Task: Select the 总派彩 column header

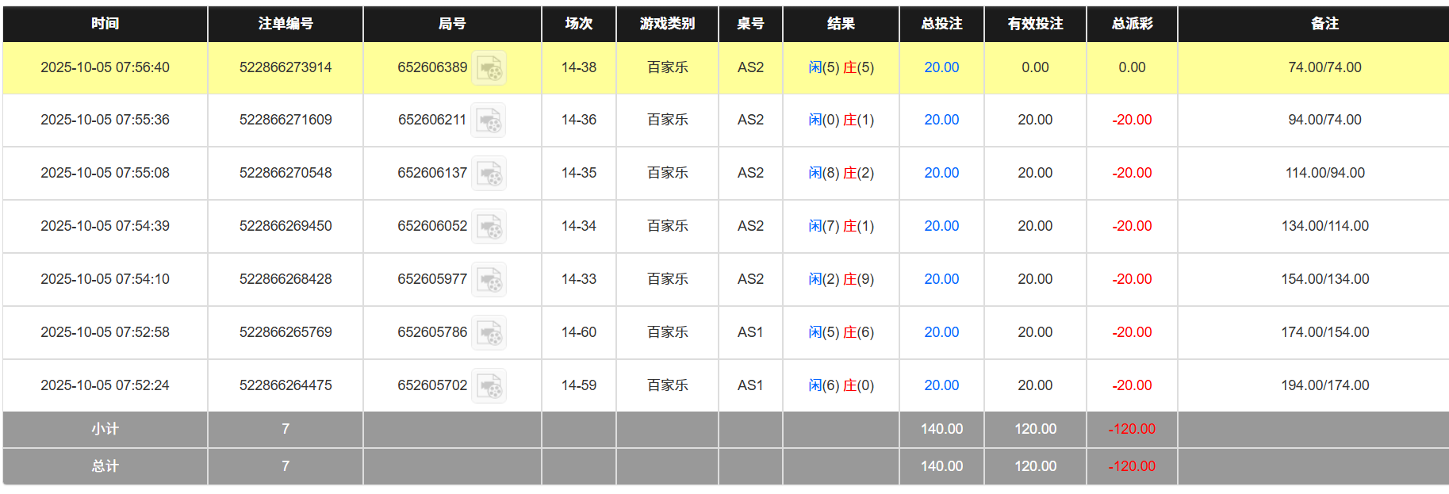Action: point(1132,24)
